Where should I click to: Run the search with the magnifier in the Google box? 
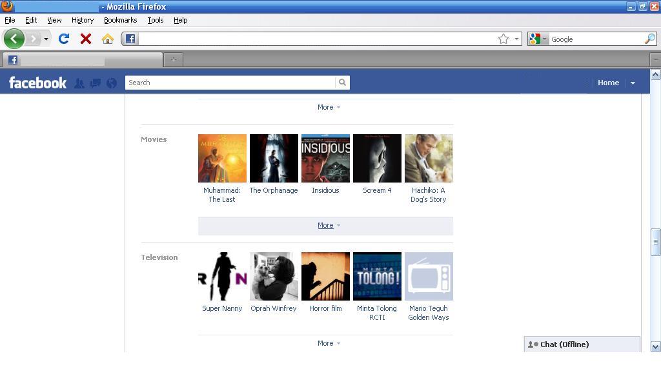pos(650,39)
